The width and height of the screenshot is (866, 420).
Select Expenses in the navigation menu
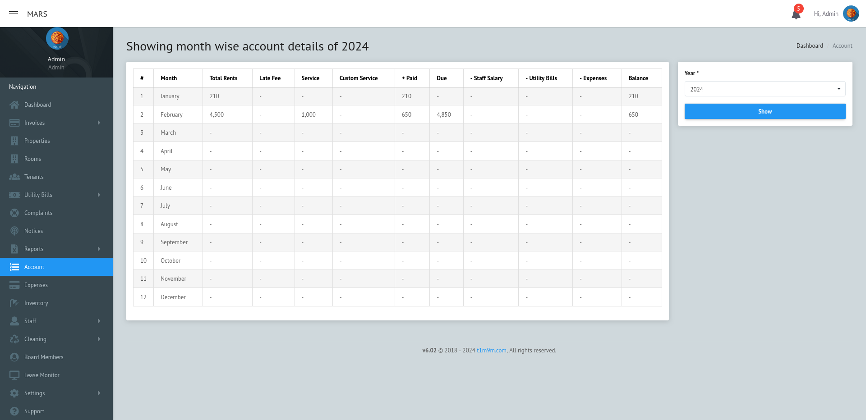(x=36, y=285)
